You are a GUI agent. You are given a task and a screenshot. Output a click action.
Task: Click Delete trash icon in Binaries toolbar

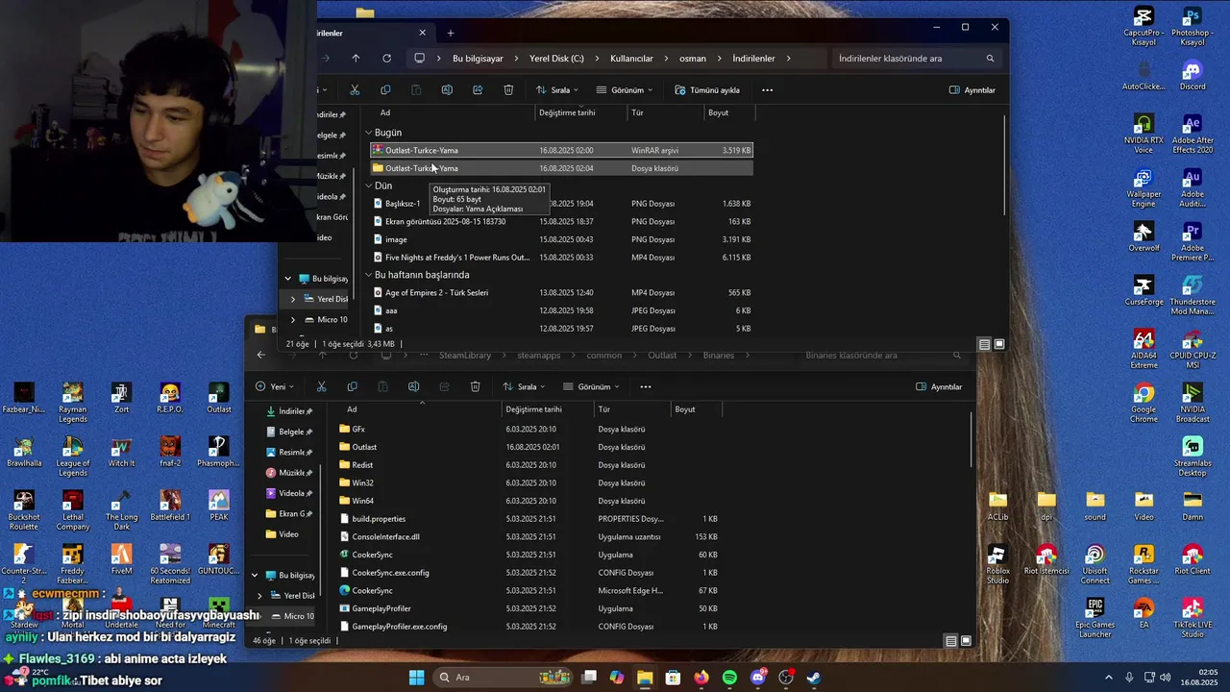pos(475,386)
